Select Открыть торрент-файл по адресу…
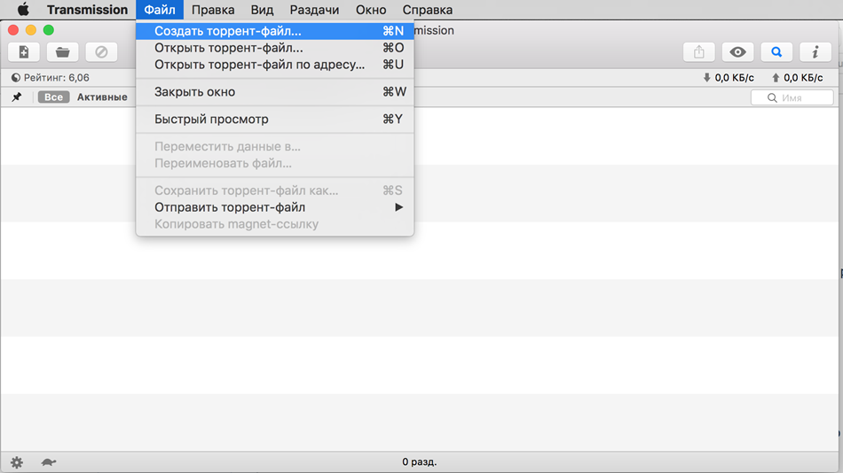The image size is (843, 473). (275, 65)
